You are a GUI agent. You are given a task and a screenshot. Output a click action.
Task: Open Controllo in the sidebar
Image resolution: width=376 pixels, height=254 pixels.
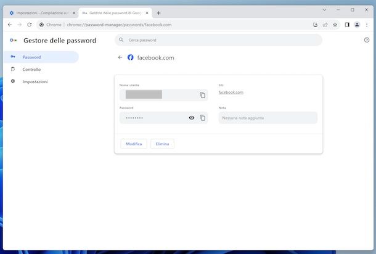[31, 69]
